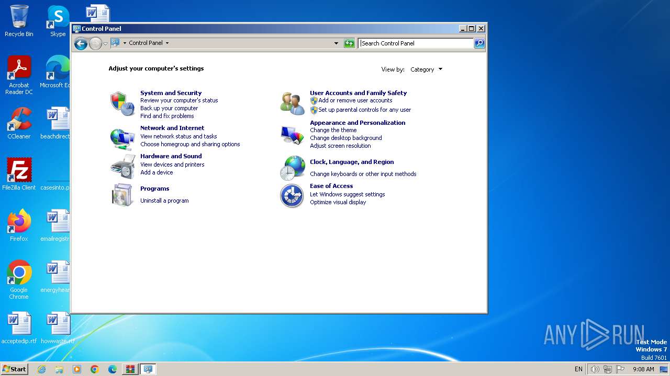Click the taskbar clock showing 9:08 AM
Image resolution: width=670 pixels, height=376 pixels.
(x=643, y=369)
